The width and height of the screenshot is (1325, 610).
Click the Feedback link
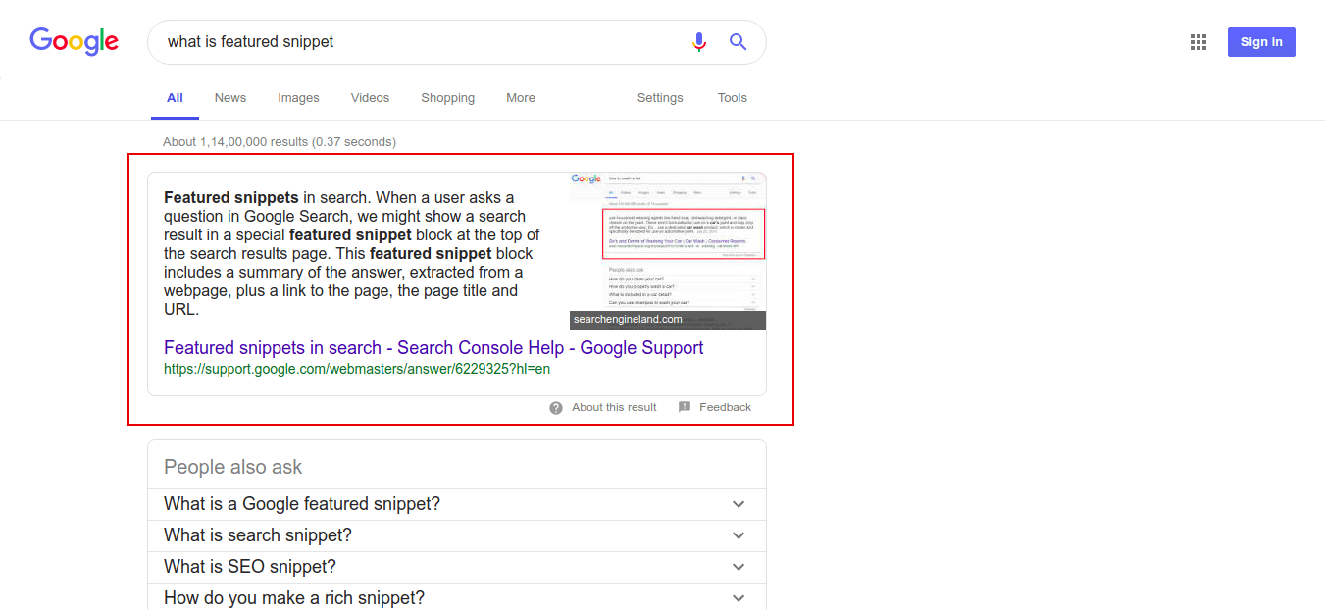coord(725,407)
